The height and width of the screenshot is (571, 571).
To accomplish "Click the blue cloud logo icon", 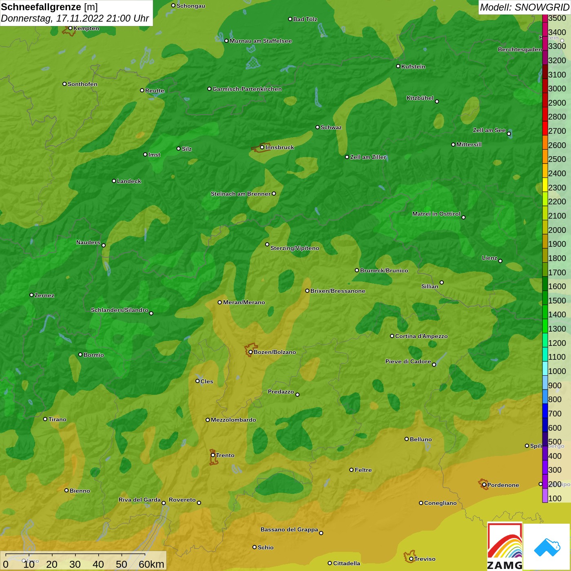I will [x=547, y=547].
